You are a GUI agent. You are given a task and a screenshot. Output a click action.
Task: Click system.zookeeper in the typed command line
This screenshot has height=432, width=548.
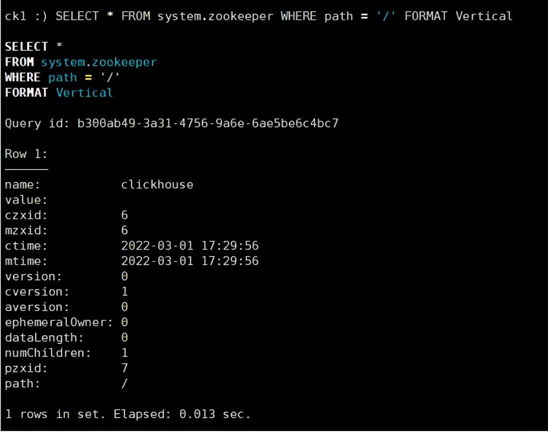point(215,16)
